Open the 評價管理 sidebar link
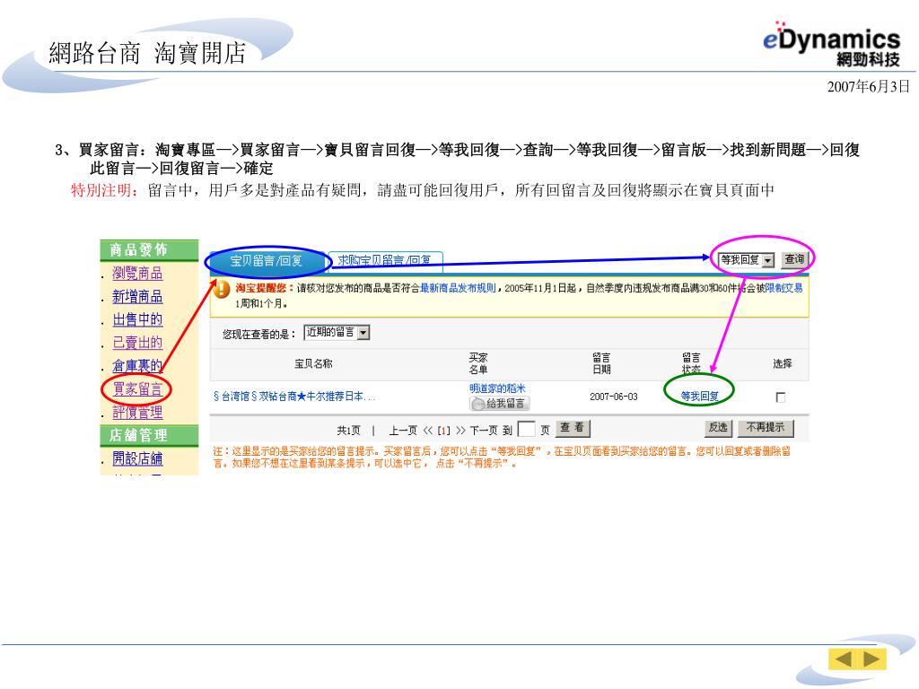 tap(137, 412)
